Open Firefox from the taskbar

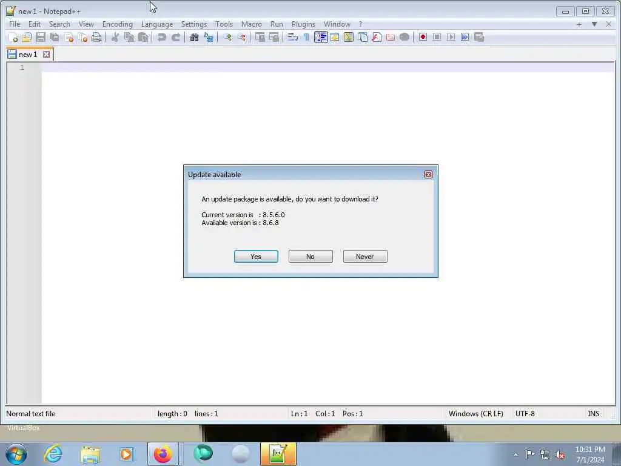pos(163,454)
